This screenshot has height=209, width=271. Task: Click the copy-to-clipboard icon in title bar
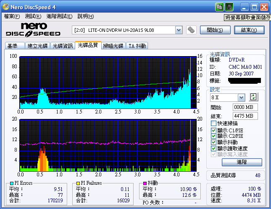click(x=219, y=7)
